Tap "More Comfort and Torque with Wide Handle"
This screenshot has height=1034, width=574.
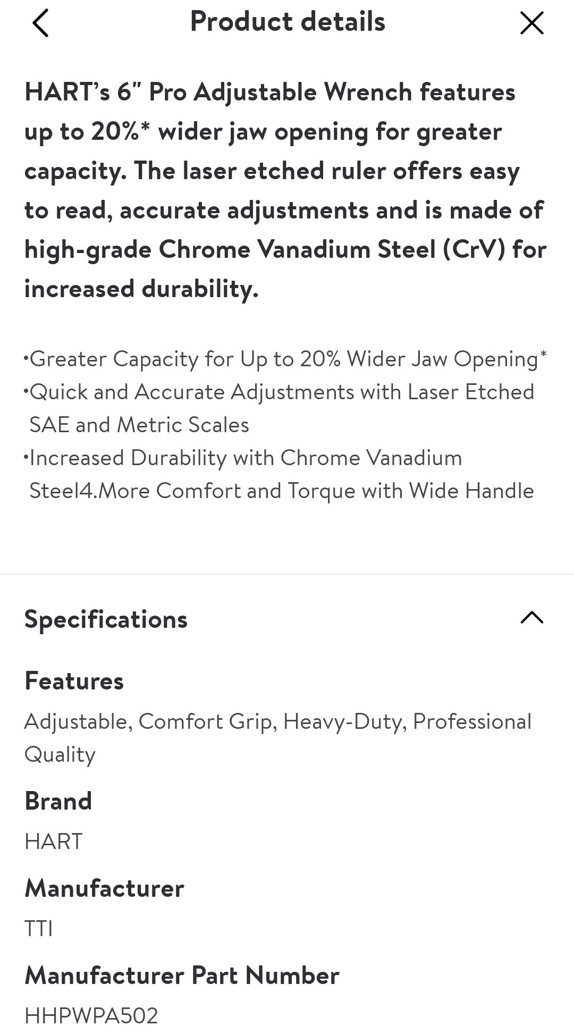(x=316, y=491)
